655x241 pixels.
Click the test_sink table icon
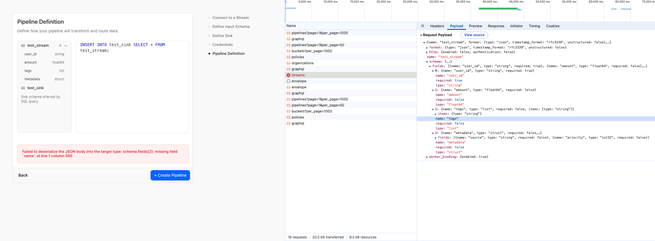(23, 88)
